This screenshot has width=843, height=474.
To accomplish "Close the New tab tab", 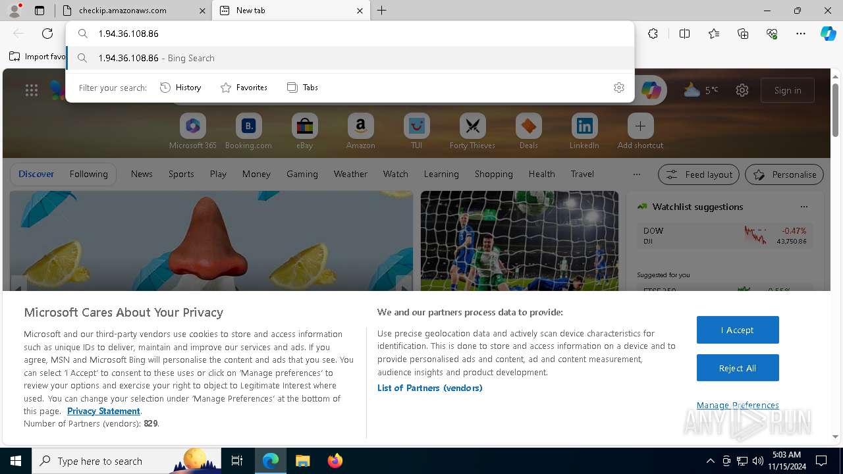I will pyautogui.click(x=360, y=11).
